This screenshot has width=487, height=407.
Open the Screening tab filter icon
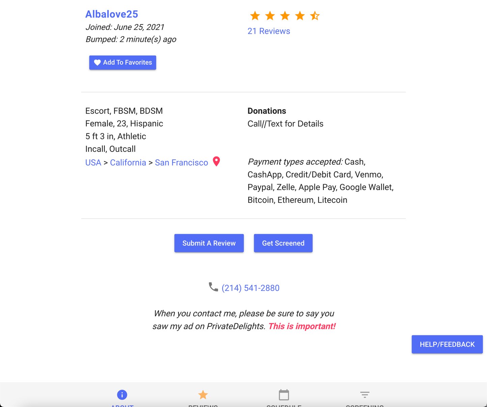click(365, 395)
